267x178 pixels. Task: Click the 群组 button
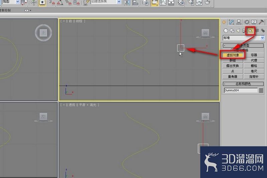(x=233, y=60)
